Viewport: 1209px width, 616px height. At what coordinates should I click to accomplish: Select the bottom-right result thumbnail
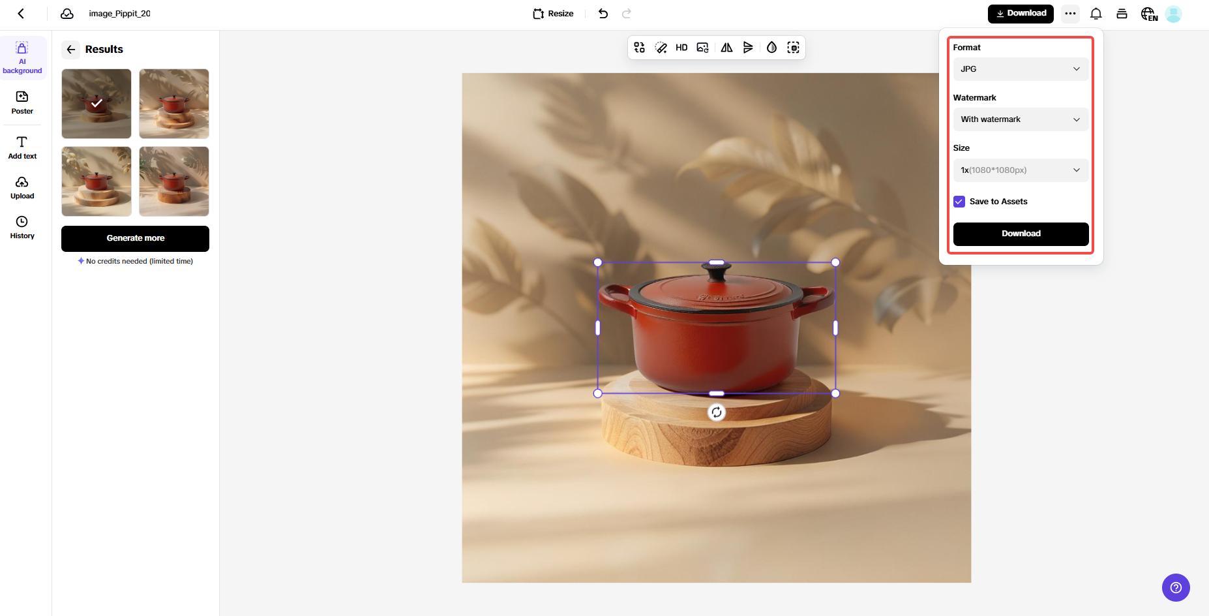click(x=174, y=181)
